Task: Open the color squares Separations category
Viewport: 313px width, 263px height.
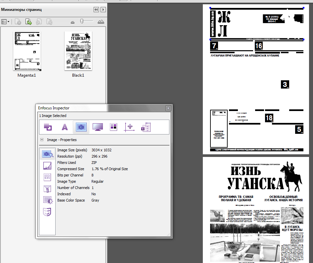Action: 113,127
